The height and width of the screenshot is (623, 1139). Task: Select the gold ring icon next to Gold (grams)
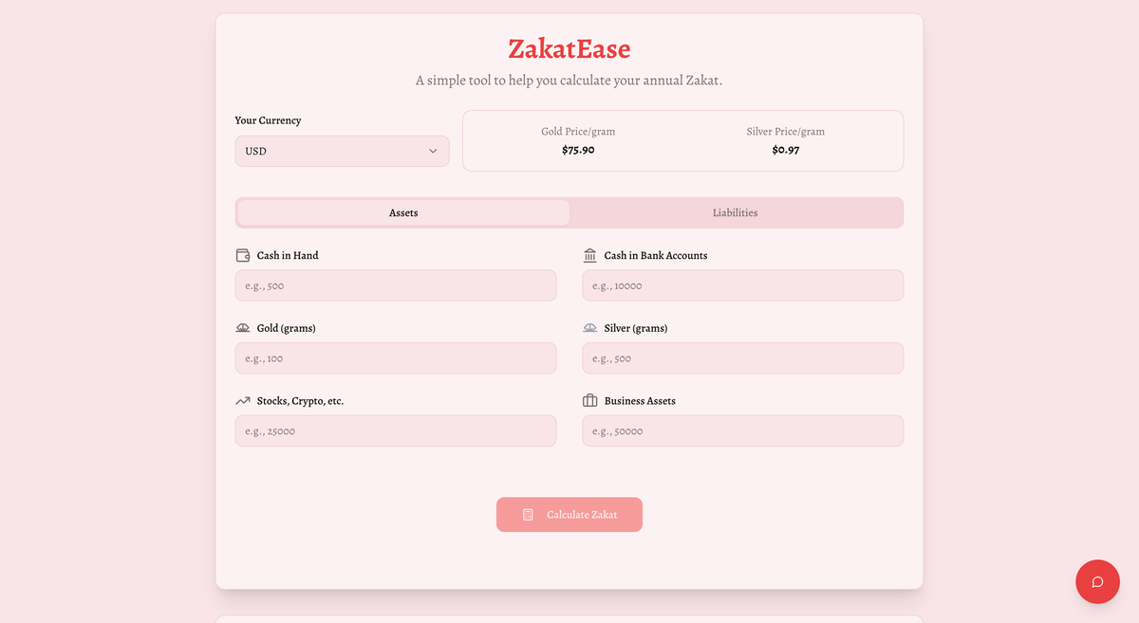point(242,327)
